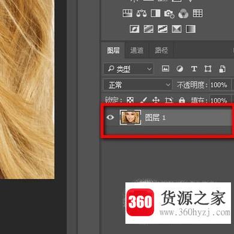Filter layers by adjustment layers
This screenshot has height=234, width=234.
(179, 69)
